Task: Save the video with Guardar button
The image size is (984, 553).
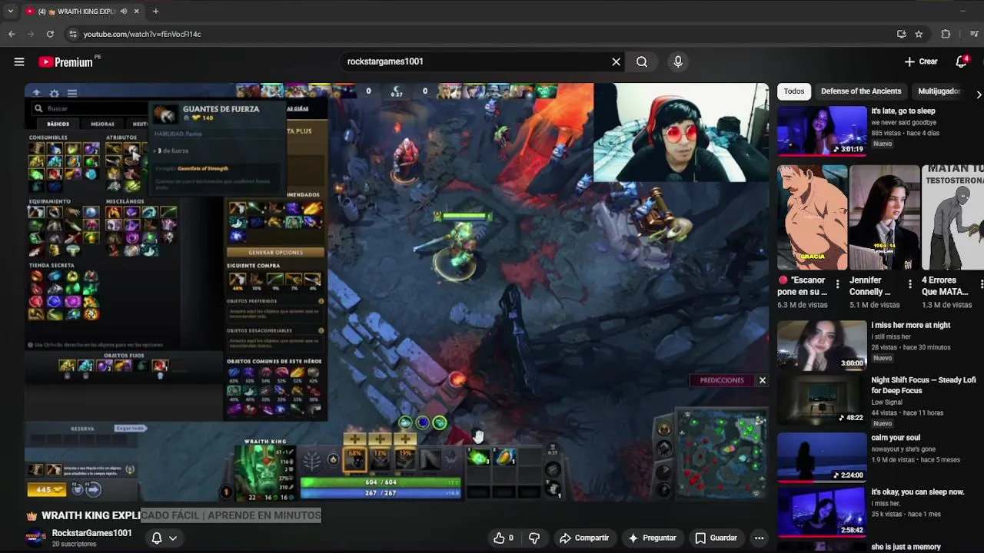Action: tap(716, 538)
